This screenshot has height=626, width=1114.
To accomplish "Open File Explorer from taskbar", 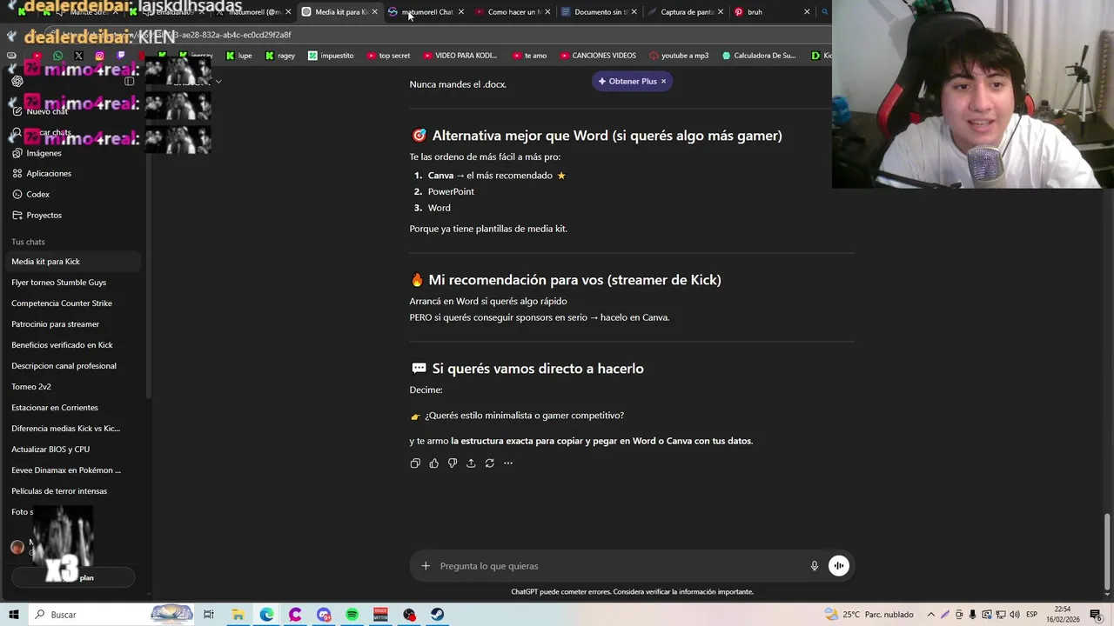I will (238, 615).
